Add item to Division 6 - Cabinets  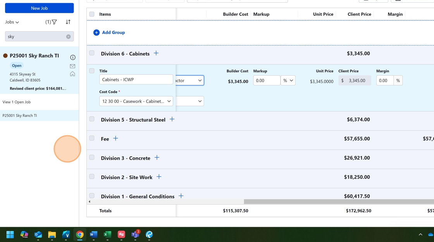pos(156,53)
